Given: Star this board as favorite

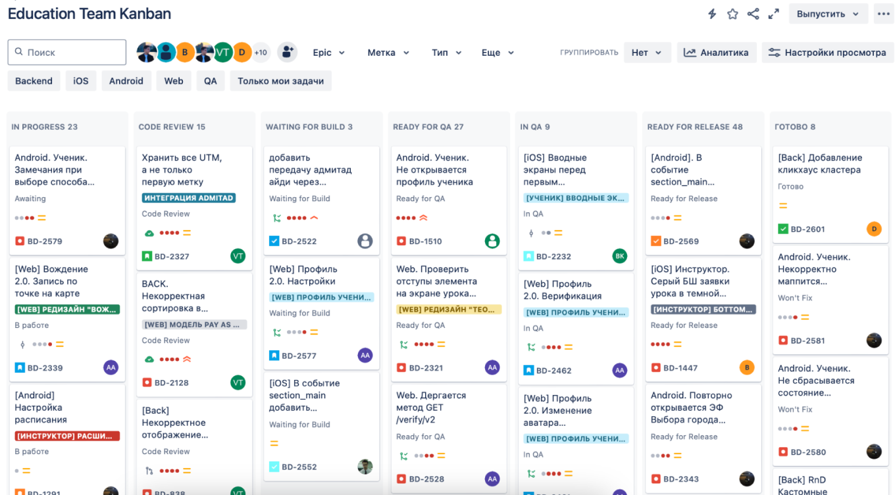Looking at the screenshot, I should tap(732, 14).
